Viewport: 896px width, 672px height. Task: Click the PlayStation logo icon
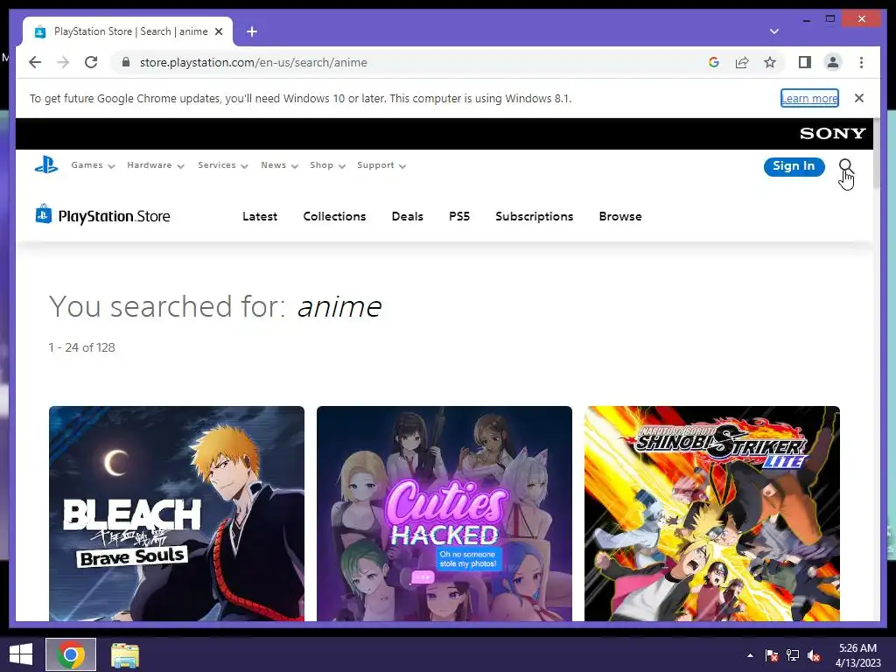pos(46,165)
